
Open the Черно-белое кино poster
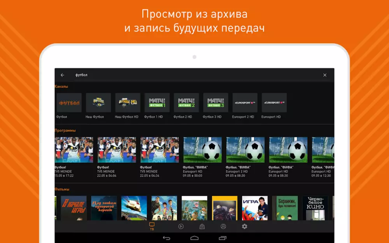pyautogui.click(x=315, y=208)
